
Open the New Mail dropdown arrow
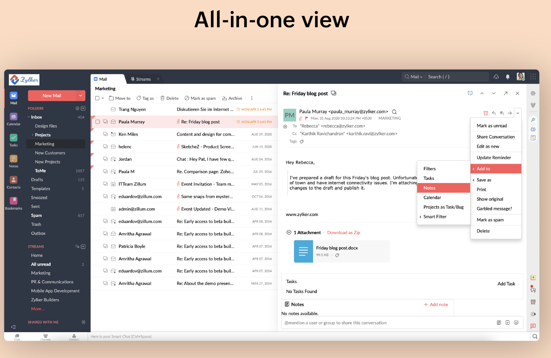(x=81, y=96)
